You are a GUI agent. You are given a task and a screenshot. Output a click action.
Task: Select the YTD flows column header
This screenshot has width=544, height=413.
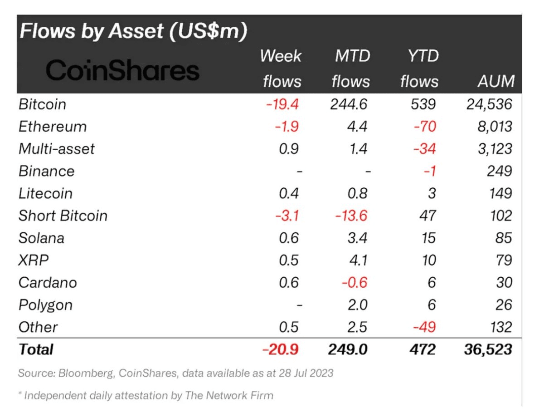pos(419,69)
